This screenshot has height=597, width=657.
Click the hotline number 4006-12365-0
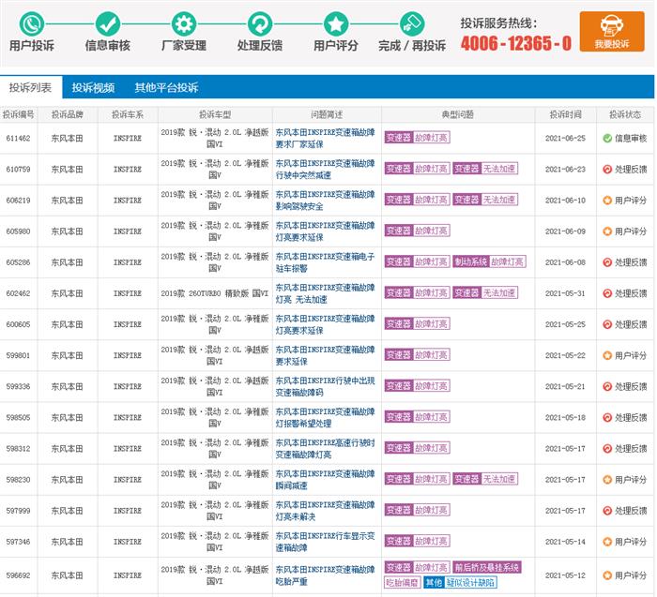click(x=516, y=43)
